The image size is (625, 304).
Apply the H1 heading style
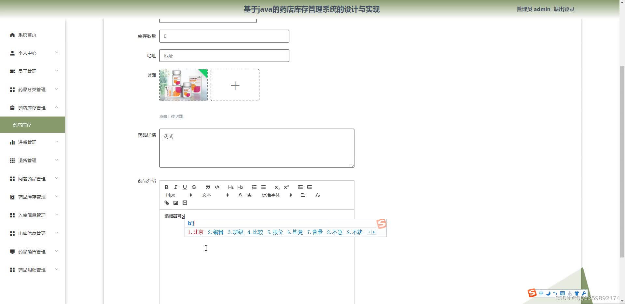pyautogui.click(x=231, y=187)
